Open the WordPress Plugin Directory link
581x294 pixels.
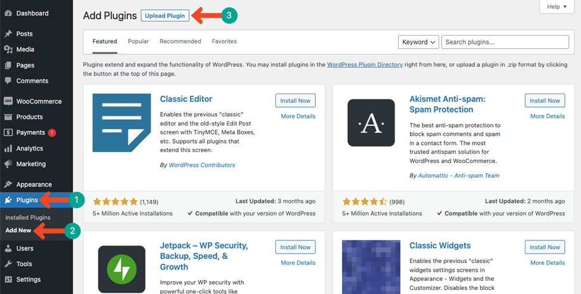tap(365, 64)
